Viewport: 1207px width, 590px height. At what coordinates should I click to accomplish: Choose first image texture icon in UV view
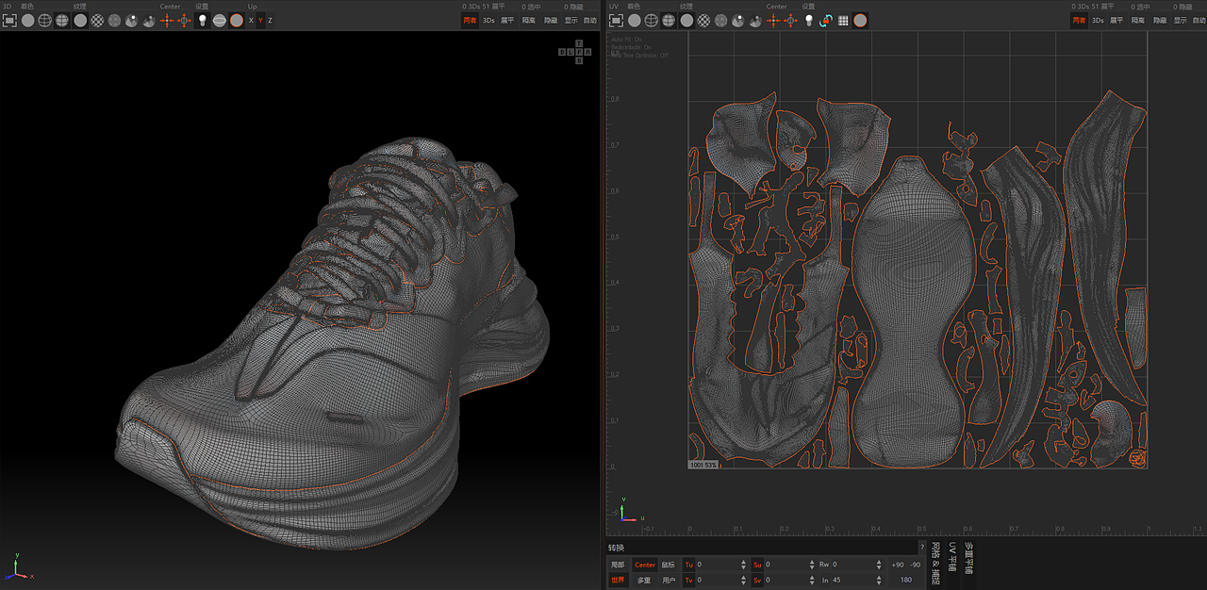coord(738,20)
